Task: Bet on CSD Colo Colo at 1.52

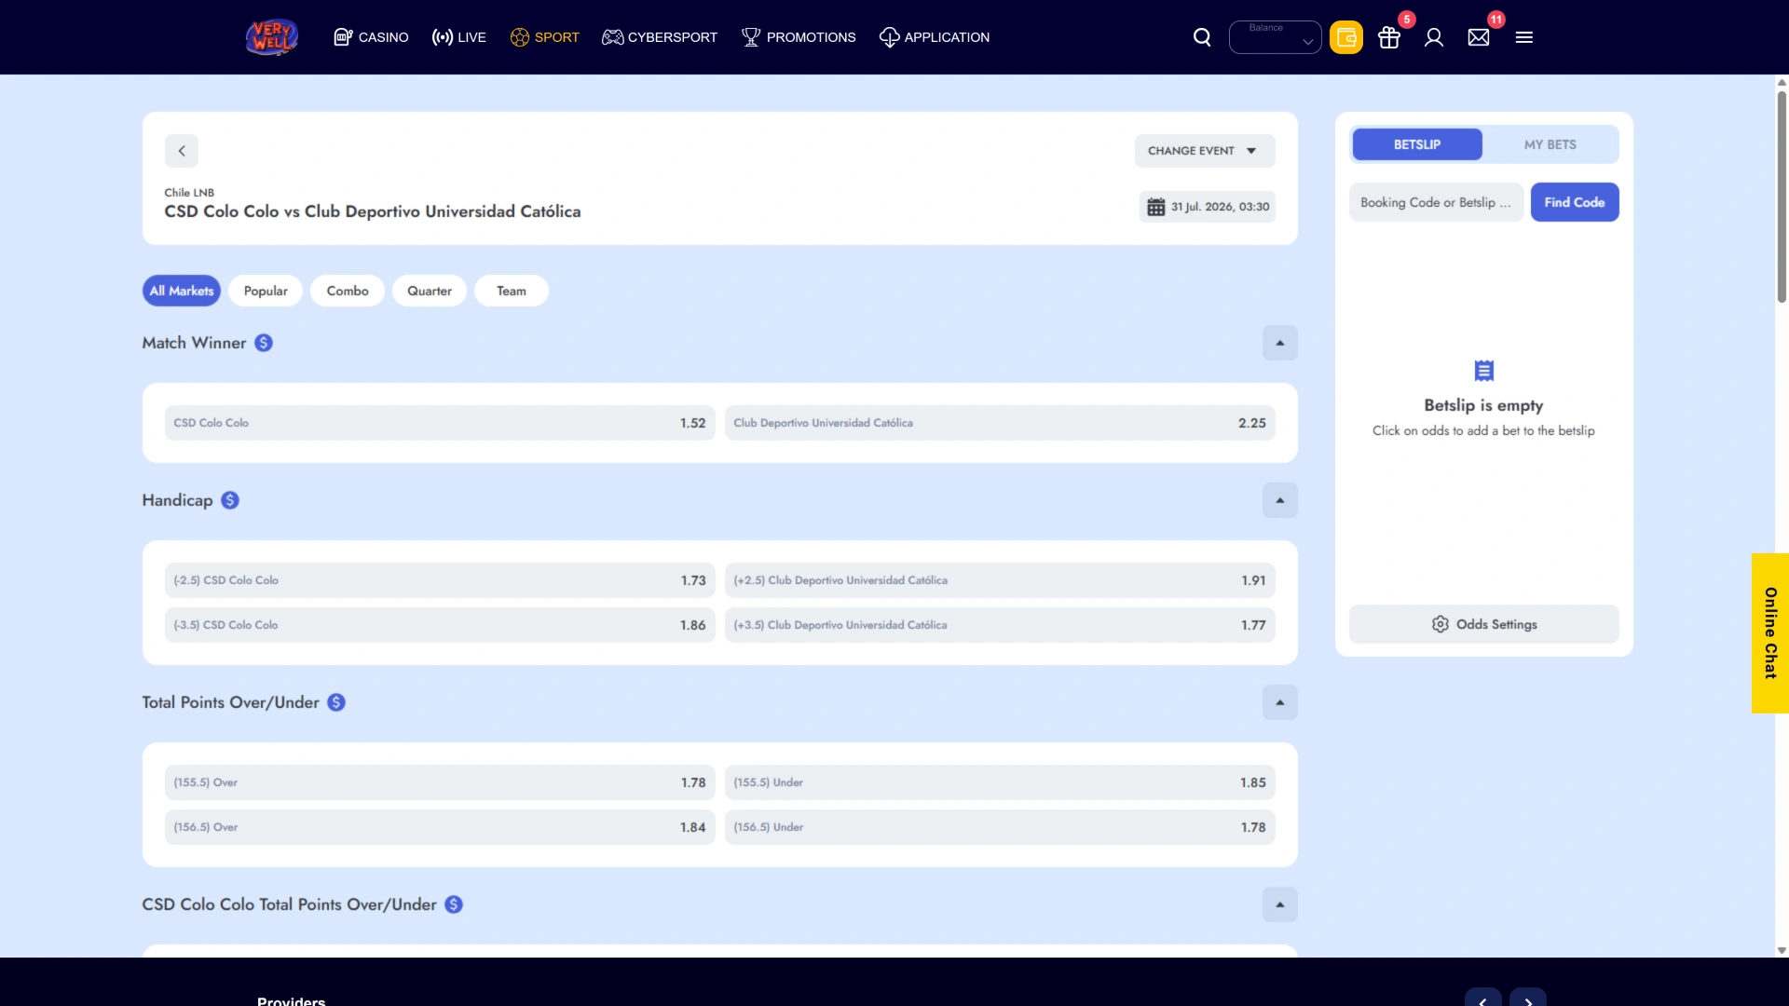Action: pos(440,423)
